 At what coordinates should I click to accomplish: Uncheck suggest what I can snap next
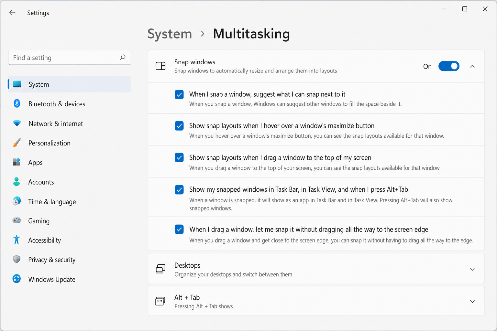click(179, 94)
